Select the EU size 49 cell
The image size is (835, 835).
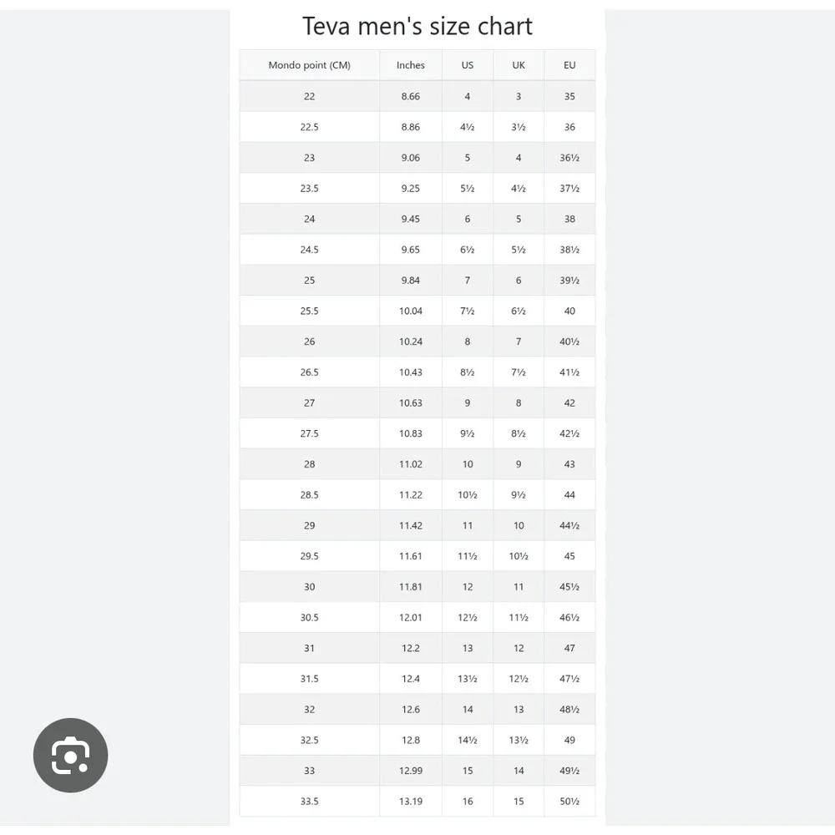click(569, 740)
